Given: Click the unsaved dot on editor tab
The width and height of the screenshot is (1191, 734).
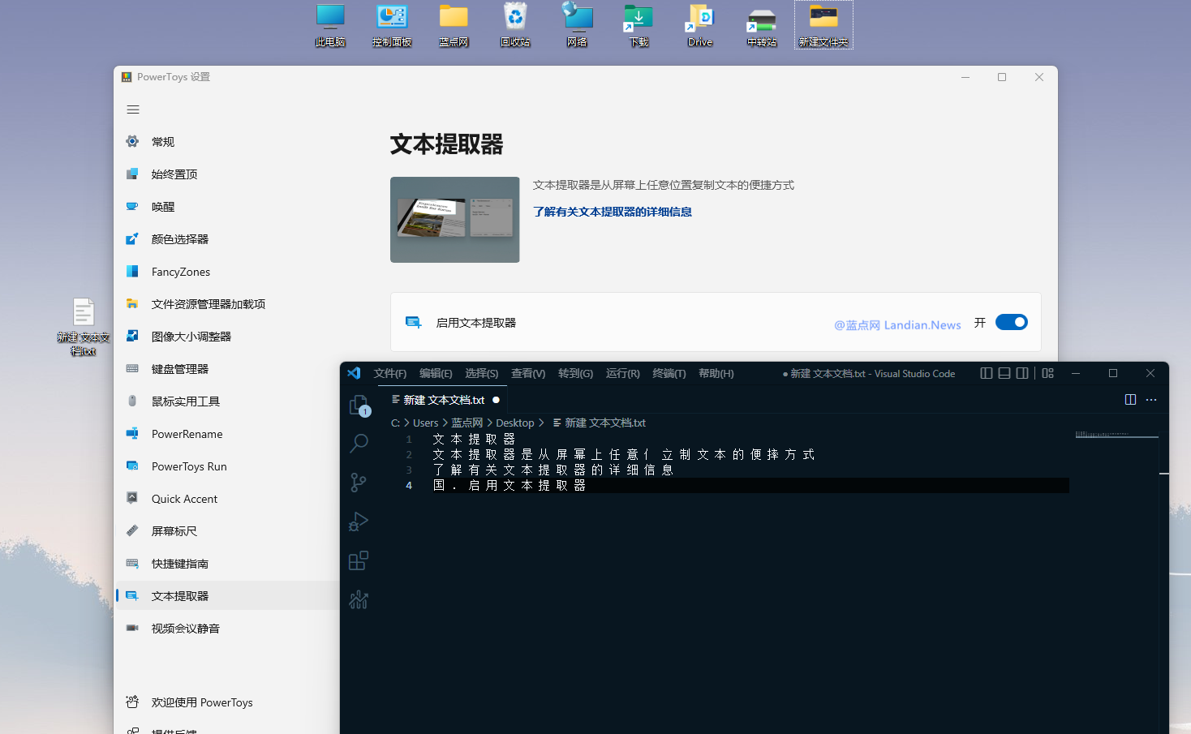Looking at the screenshot, I should pyautogui.click(x=496, y=400).
